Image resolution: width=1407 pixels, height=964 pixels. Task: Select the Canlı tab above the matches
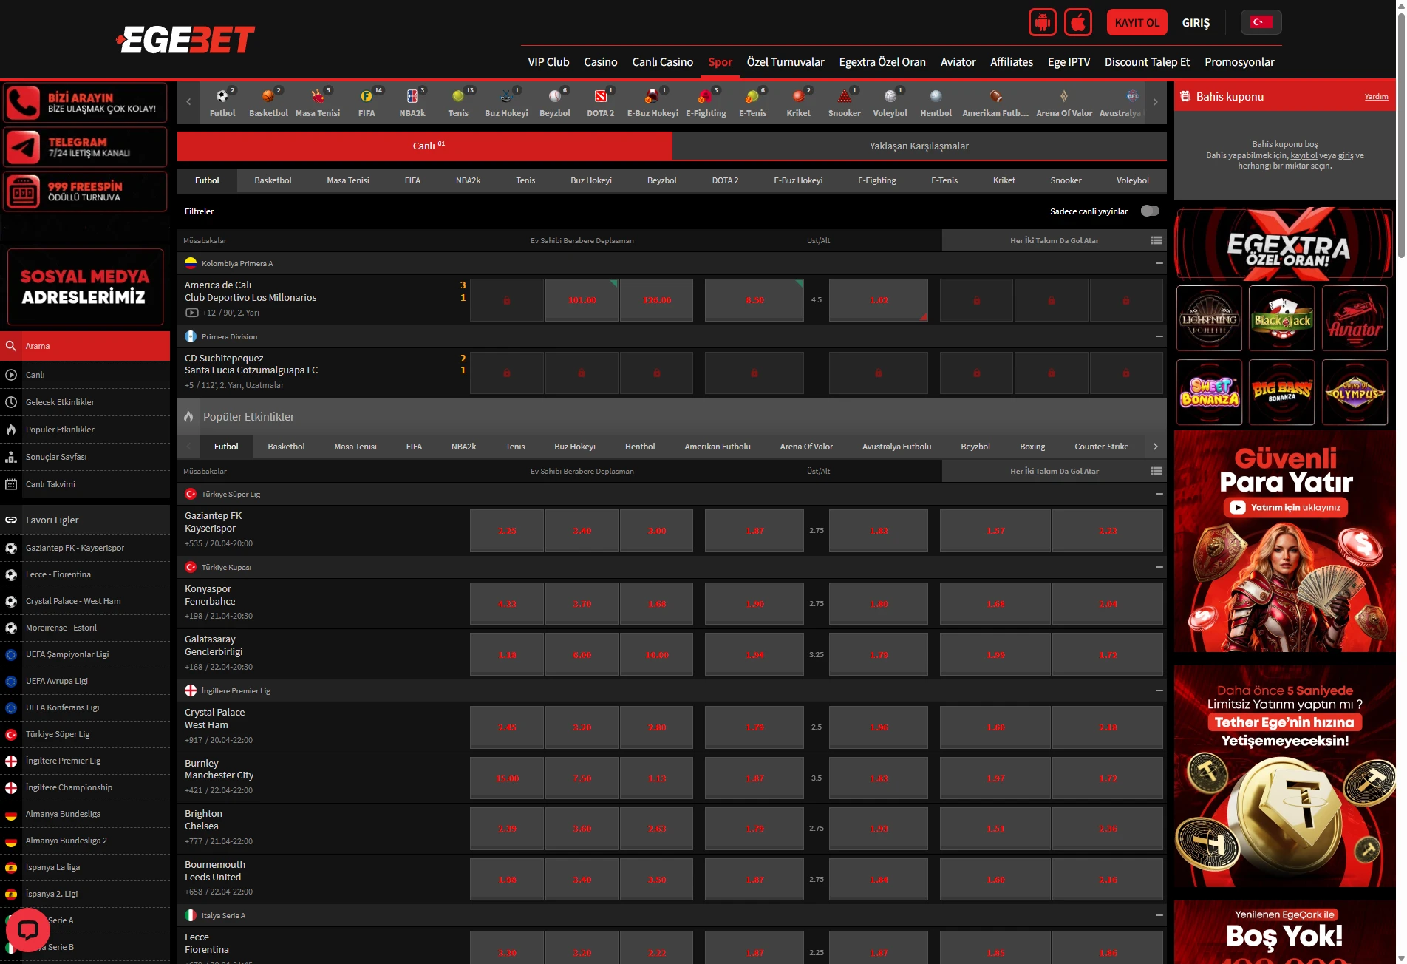point(425,146)
